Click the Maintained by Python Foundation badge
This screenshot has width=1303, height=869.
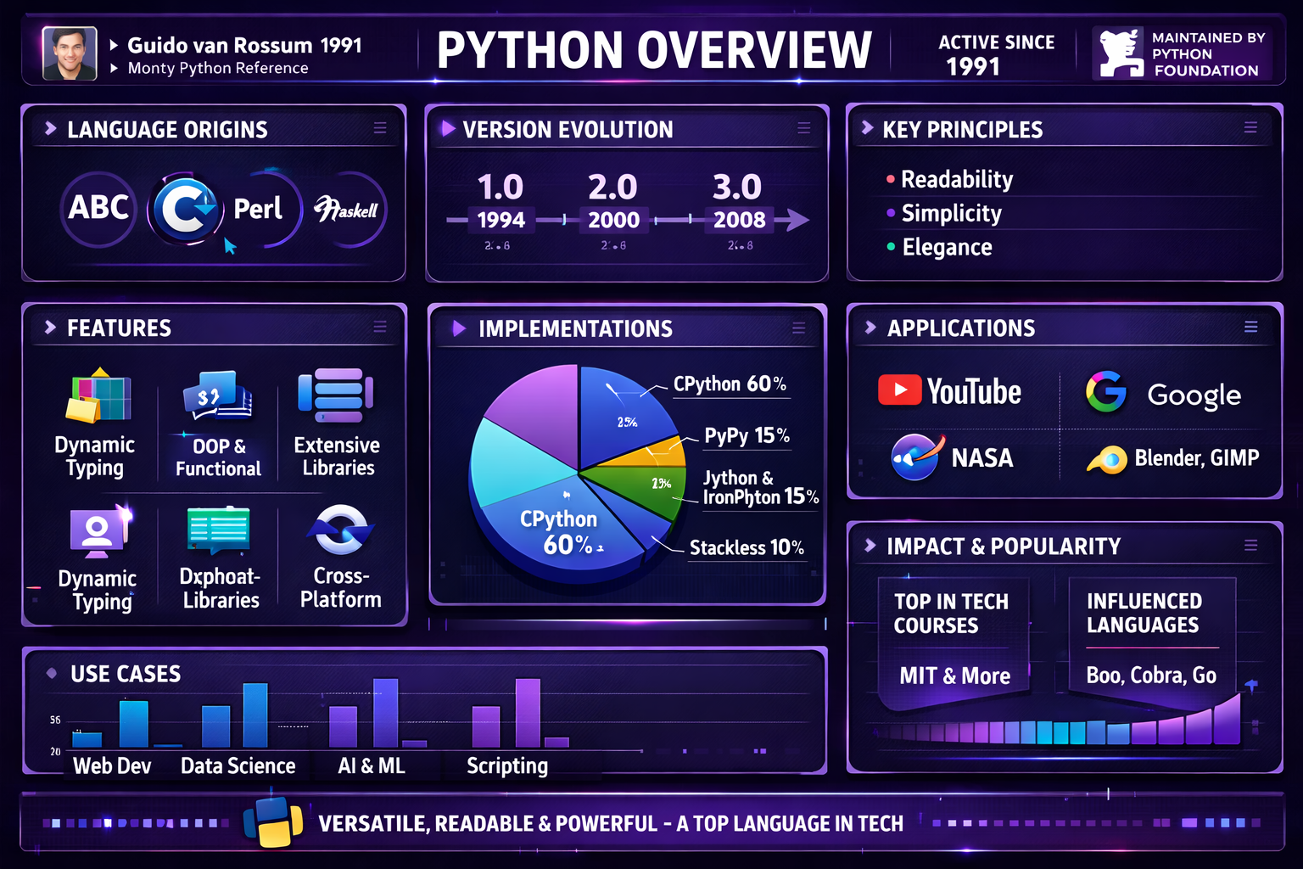click(x=1182, y=53)
